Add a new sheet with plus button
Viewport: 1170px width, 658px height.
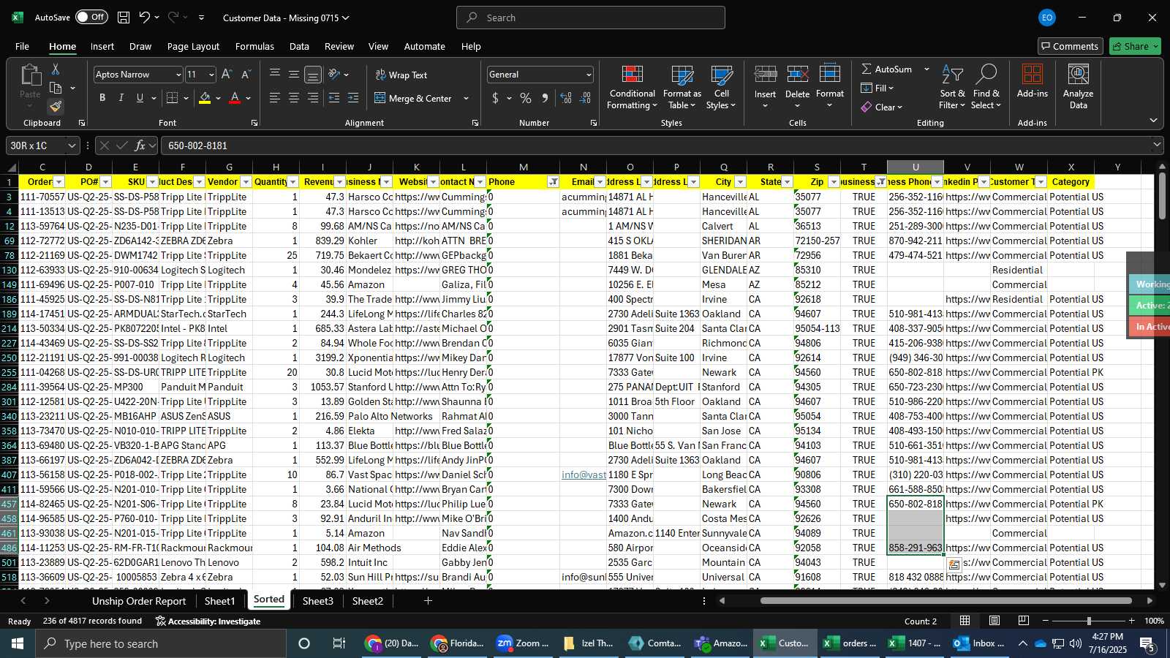(428, 601)
